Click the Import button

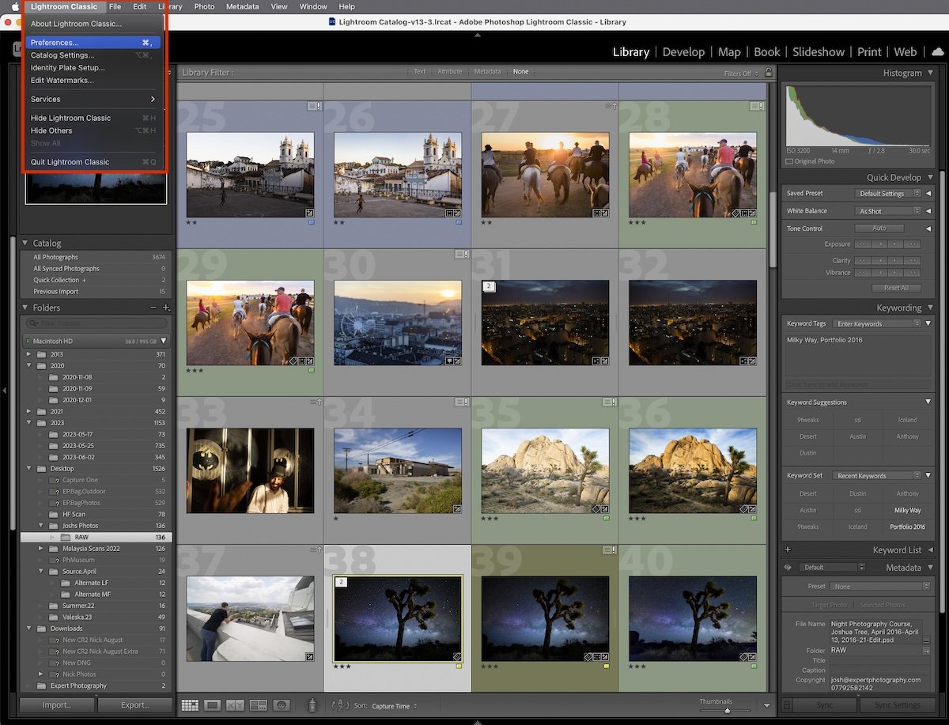point(56,705)
